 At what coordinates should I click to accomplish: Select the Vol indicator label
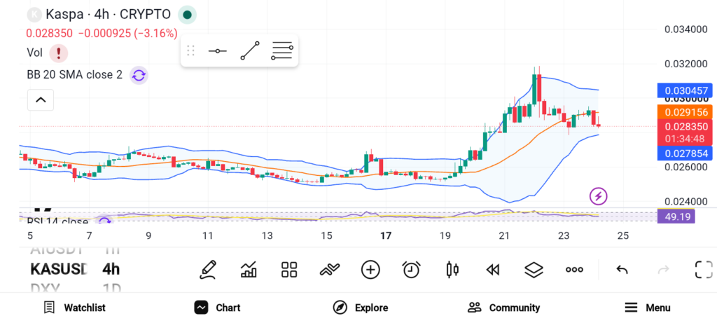(35, 53)
